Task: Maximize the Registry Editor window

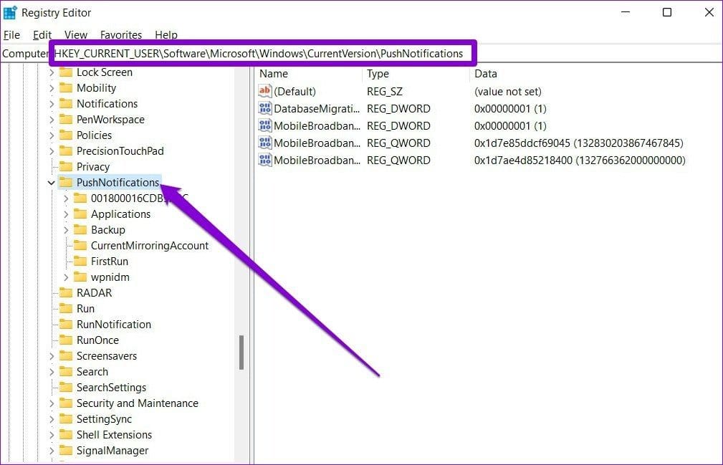Action: coord(666,12)
